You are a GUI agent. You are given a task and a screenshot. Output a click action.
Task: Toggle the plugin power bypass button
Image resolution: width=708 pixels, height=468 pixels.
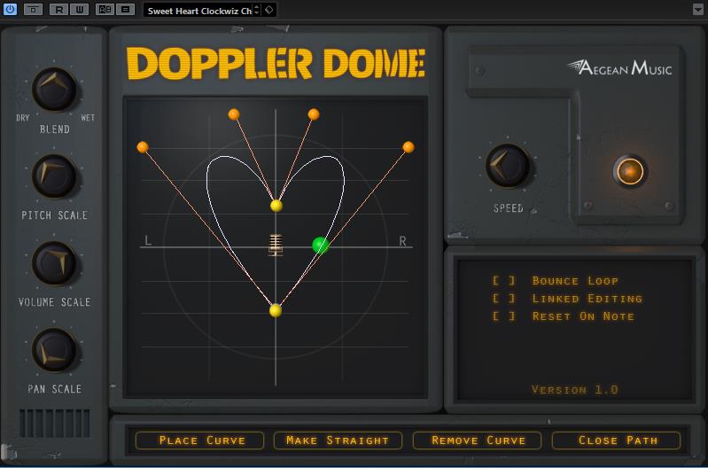pyautogui.click(x=10, y=10)
